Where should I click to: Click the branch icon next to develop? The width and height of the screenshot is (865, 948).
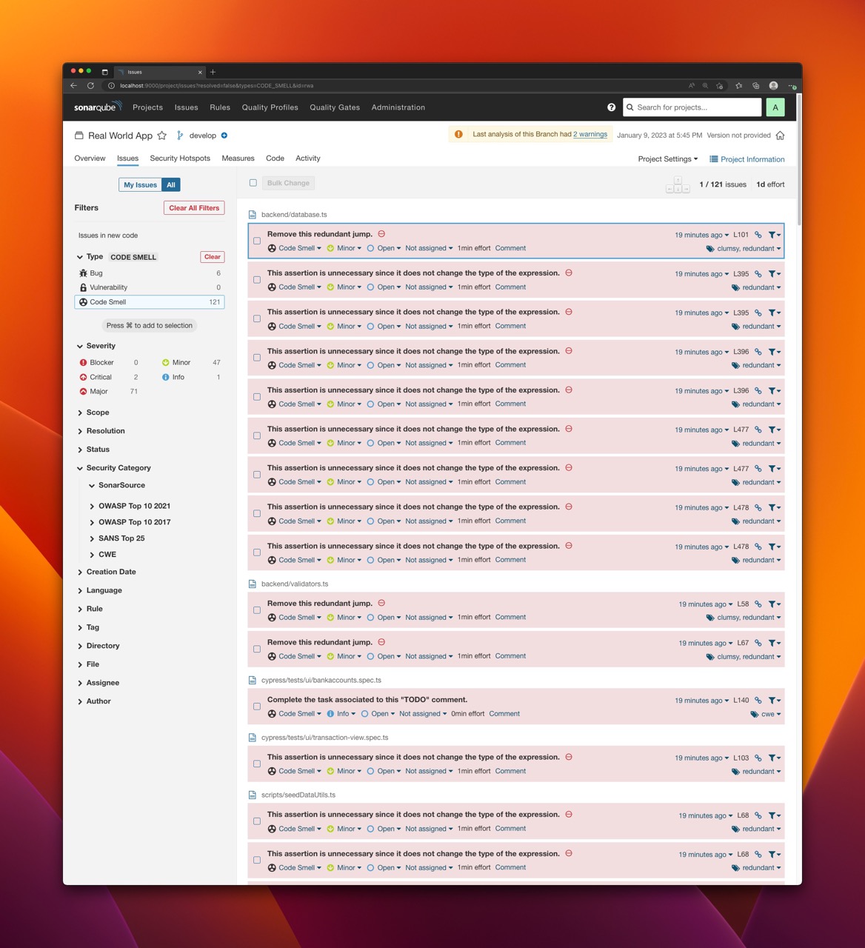179,136
